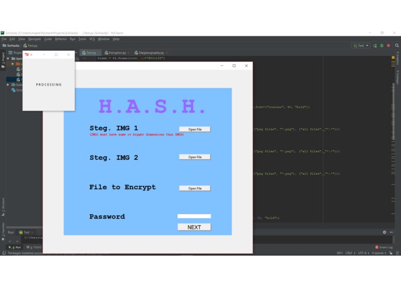Open the Window menu
This screenshot has width=401, height=285.
click(x=104, y=39)
